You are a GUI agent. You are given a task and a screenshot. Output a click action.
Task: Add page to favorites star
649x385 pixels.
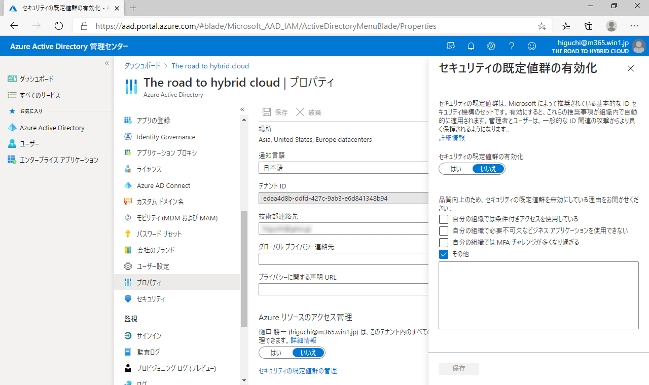tap(542, 26)
